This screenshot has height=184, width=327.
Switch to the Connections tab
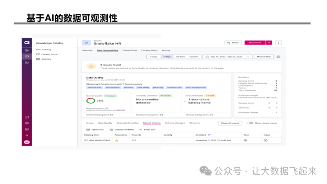click(x=130, y=50)
